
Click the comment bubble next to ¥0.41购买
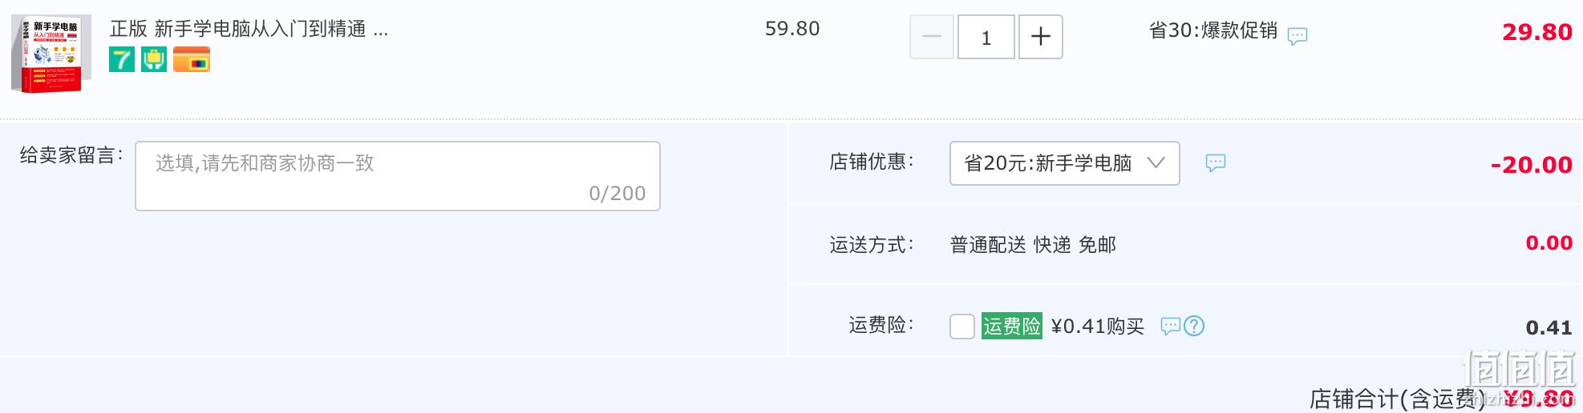point(1170,326)
